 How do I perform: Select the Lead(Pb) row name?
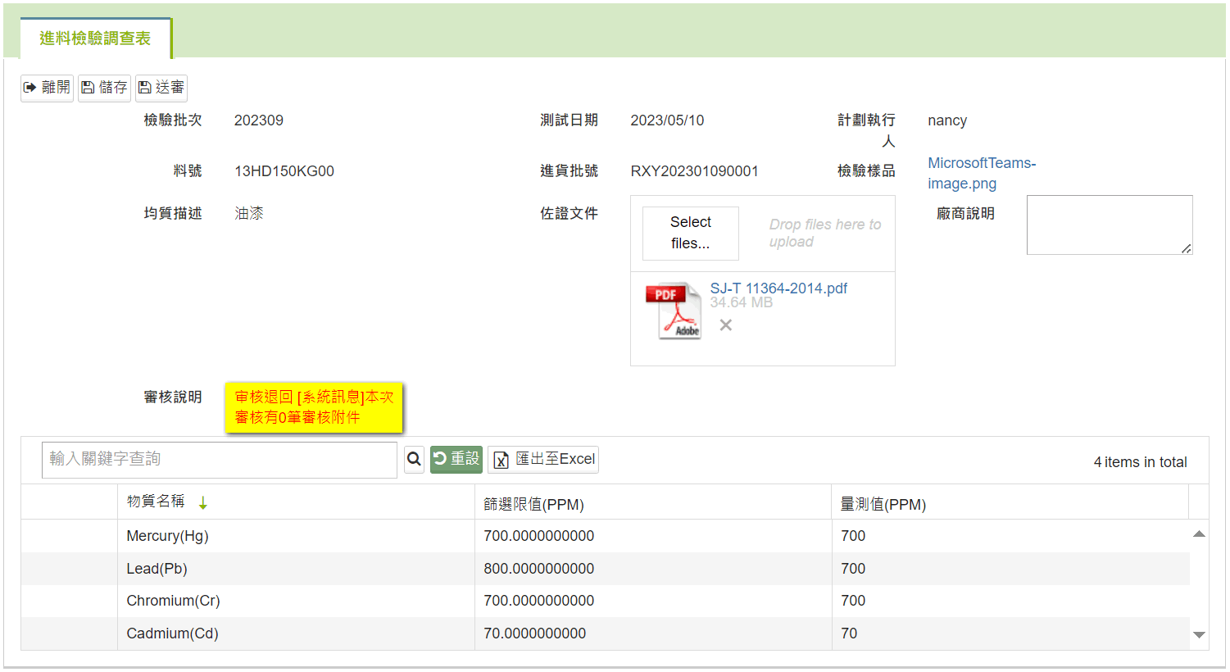point(157,569)
